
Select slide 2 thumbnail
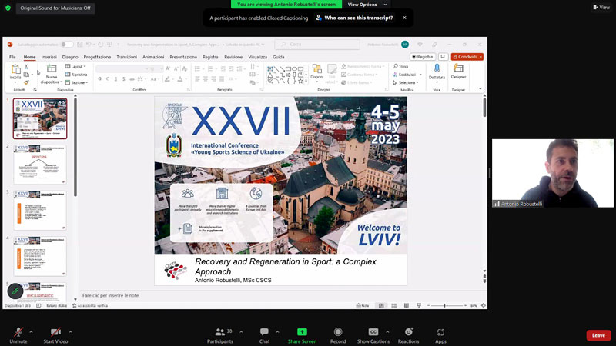click(40, 164)
